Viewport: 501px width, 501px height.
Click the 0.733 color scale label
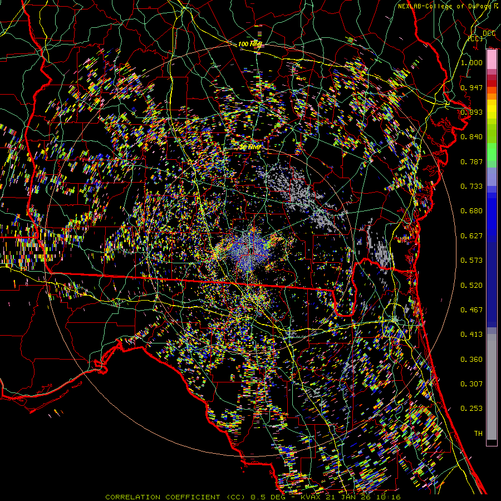tap(471, 186)
